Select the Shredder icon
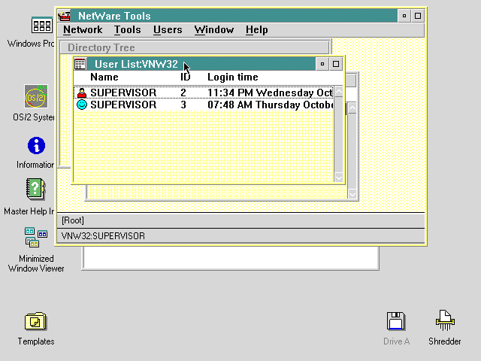This screenshot has width=481, height=361. (x=445, y=320)
